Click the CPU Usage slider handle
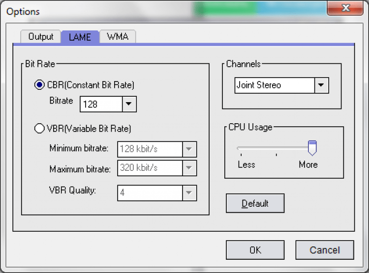369x273 pixels. click(311, 147)
